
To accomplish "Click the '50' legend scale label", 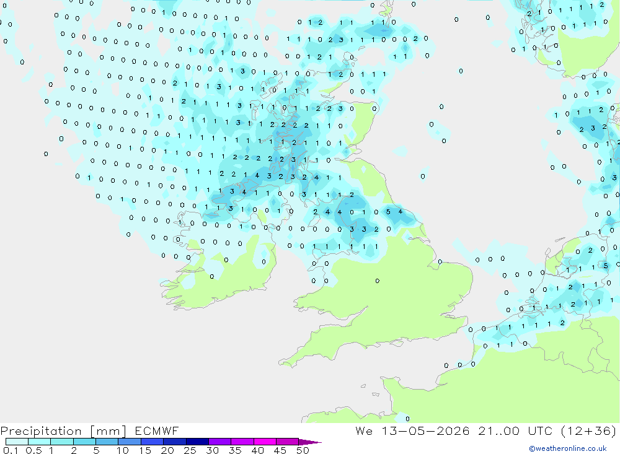I will (x=303, y=450).
